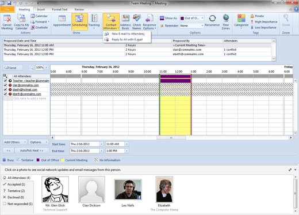The height and width of the screenshot is (215, 299).
Task: Mark meeting as Private
Action: 257,16
